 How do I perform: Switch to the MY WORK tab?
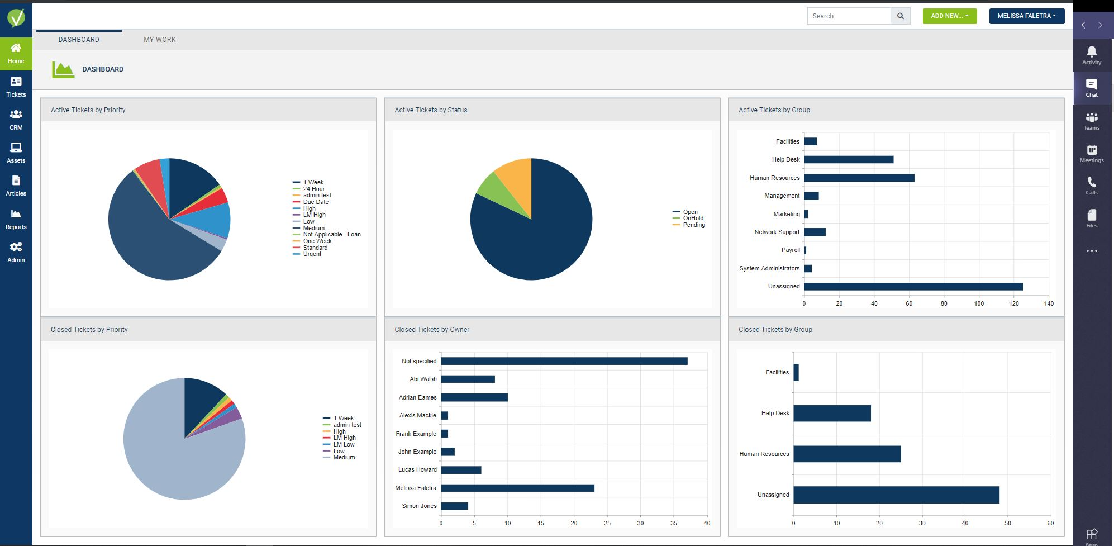(160, 40)
